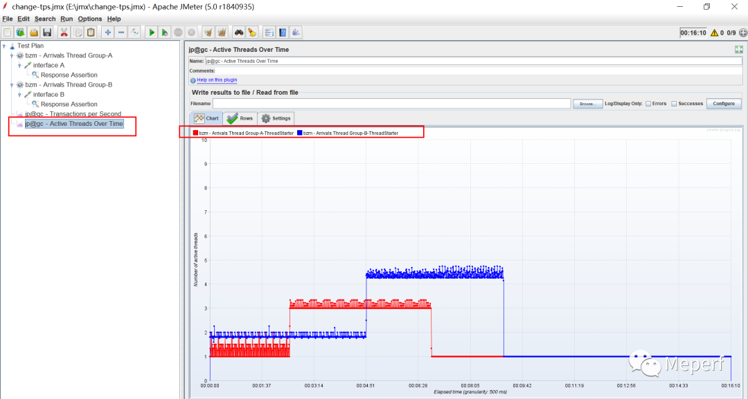Click the Configure button

[x=724, y=104]
